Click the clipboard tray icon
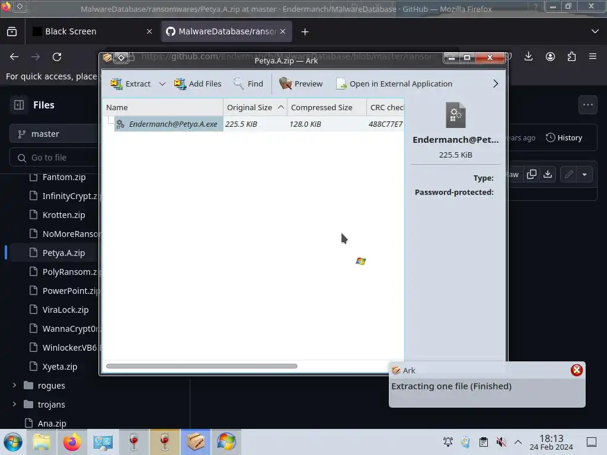 [x=484, y=442]
